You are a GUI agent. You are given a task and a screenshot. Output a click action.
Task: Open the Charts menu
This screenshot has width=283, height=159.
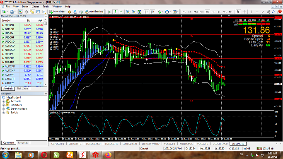(x=35, y=7)
